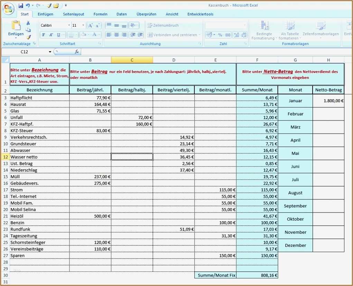
Task: Open the Entwicklertools tab
Action: coord(200,14)
